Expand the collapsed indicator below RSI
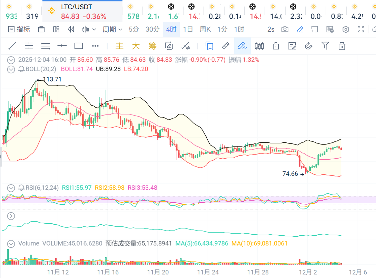This screenshot has width=376, height=278. click(11, 216)
